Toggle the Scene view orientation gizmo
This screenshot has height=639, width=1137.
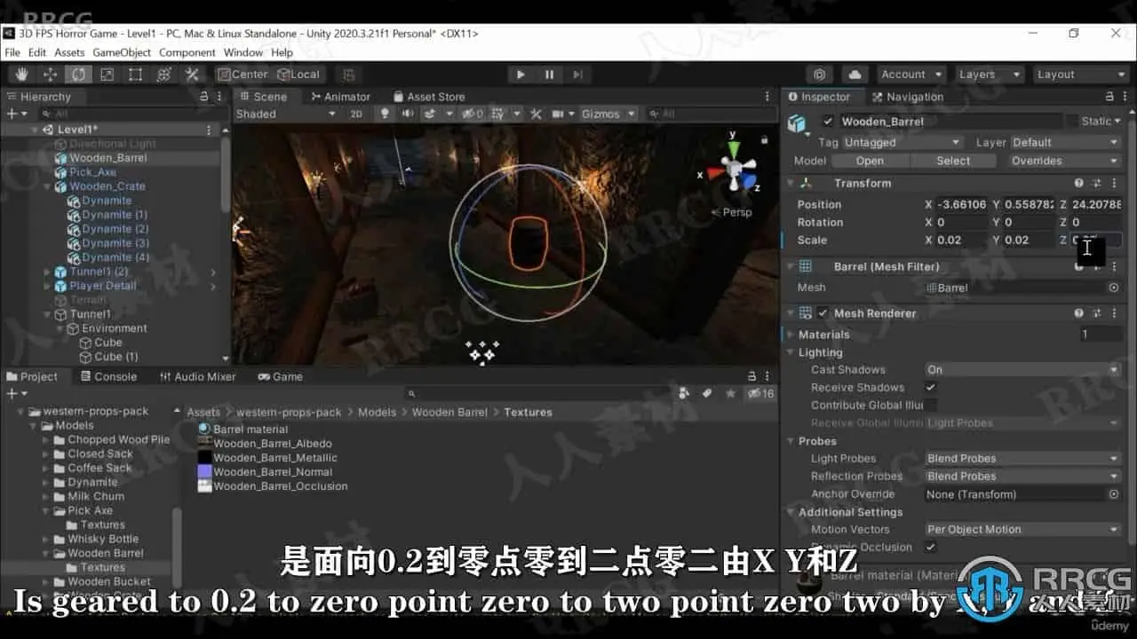coord(732,166)
